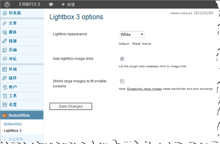Open the comments bubble icon in admin bar

(51, 4)
